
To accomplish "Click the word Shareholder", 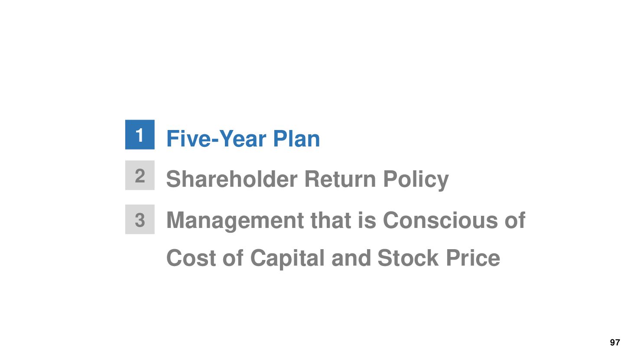I will [x=232, y=179].
